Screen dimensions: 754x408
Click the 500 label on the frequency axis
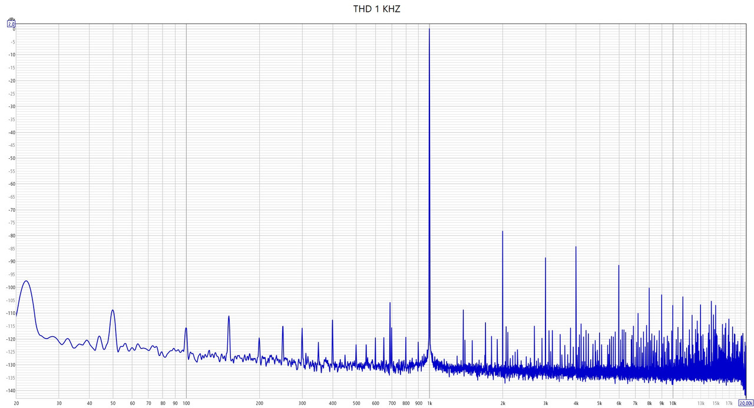[x=356, y=403]
